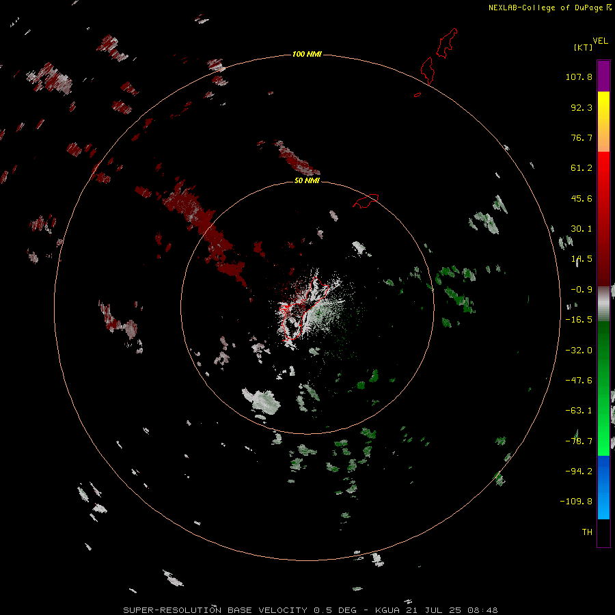This screenshot has height=615, width=615.
Task: Select the 76.7 legend value
Action: point(582,137)
